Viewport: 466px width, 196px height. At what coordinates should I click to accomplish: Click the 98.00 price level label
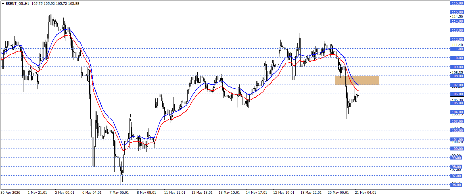pos(456,167)
